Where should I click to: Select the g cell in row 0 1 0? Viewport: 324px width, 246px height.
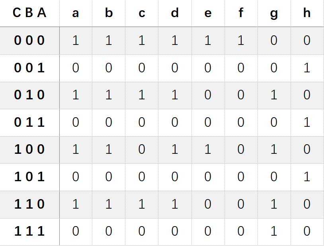pos(274,95)
